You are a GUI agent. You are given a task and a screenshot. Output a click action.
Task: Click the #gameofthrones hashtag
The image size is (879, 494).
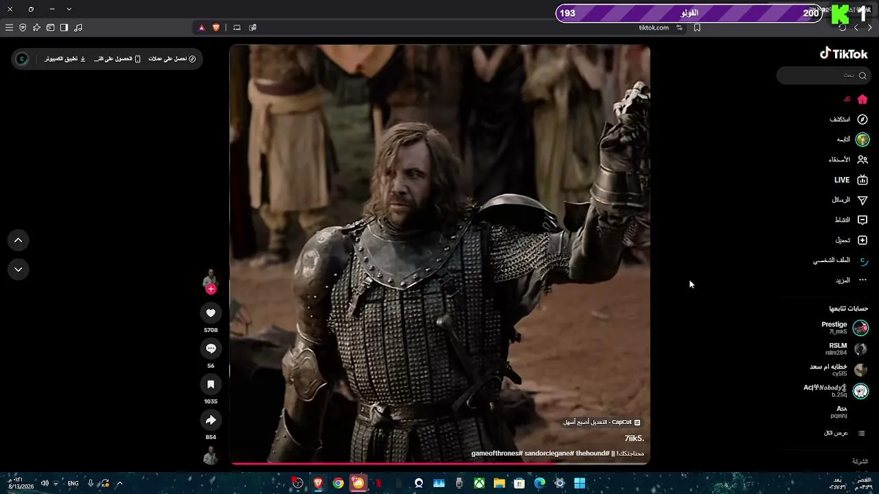497,454
